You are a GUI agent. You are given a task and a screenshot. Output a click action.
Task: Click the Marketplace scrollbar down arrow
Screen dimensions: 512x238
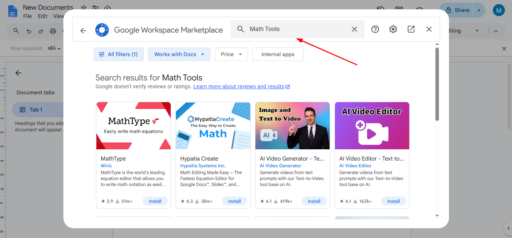[x=437, y=216]
